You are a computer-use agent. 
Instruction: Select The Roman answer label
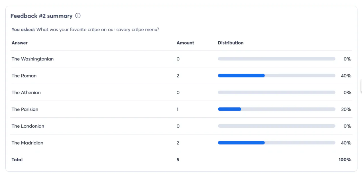pyautogui.click(x=24, y=76)
